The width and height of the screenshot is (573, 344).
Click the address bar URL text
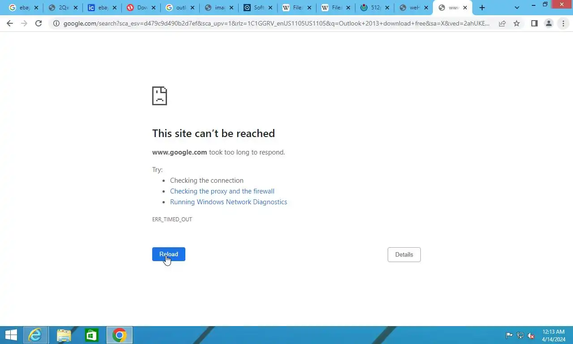276,23
